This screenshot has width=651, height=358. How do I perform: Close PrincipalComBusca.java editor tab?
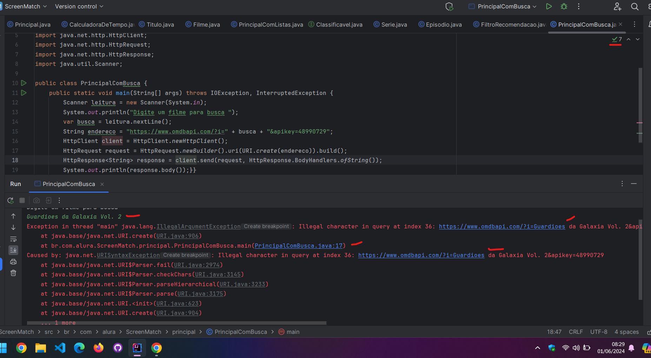tap(620, 24)
